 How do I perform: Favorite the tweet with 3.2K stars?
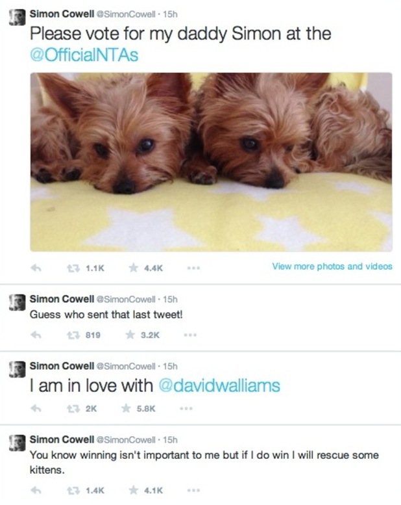pyautogui.click(x=130, y=335)
